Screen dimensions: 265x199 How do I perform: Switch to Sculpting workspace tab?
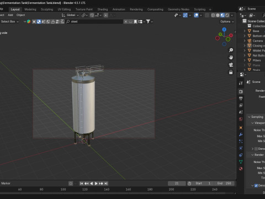[47, 9]
